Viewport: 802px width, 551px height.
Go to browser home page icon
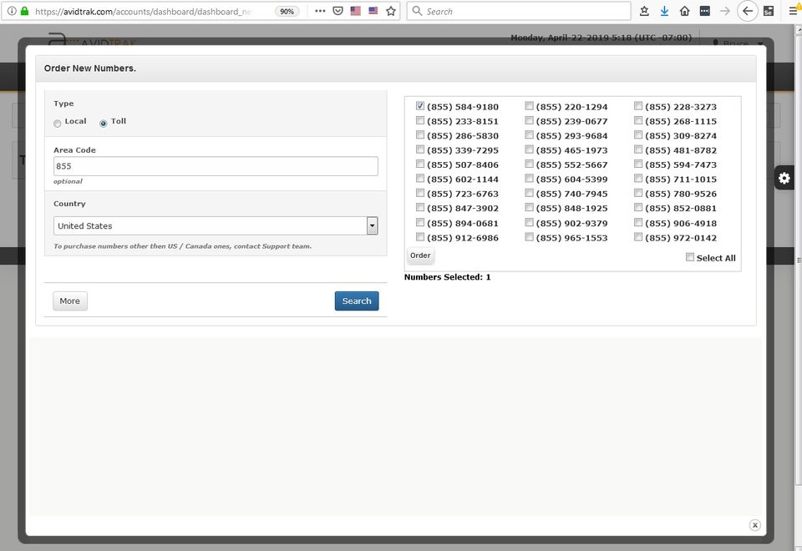pyautogui.click(x=684, y=11)
